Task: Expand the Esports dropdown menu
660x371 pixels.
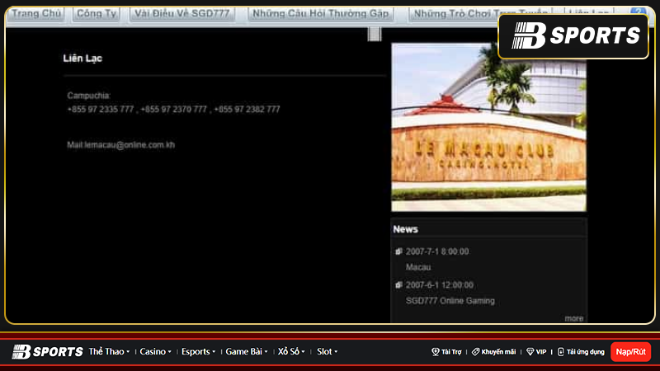Action: [198, 352]
